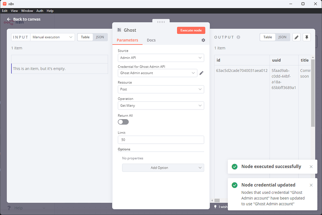Open the Source dropdown showing Admin API
Image resolution: width=322 pixels, height=215 pixels.
pyautogui.click(x=161, y=58)
